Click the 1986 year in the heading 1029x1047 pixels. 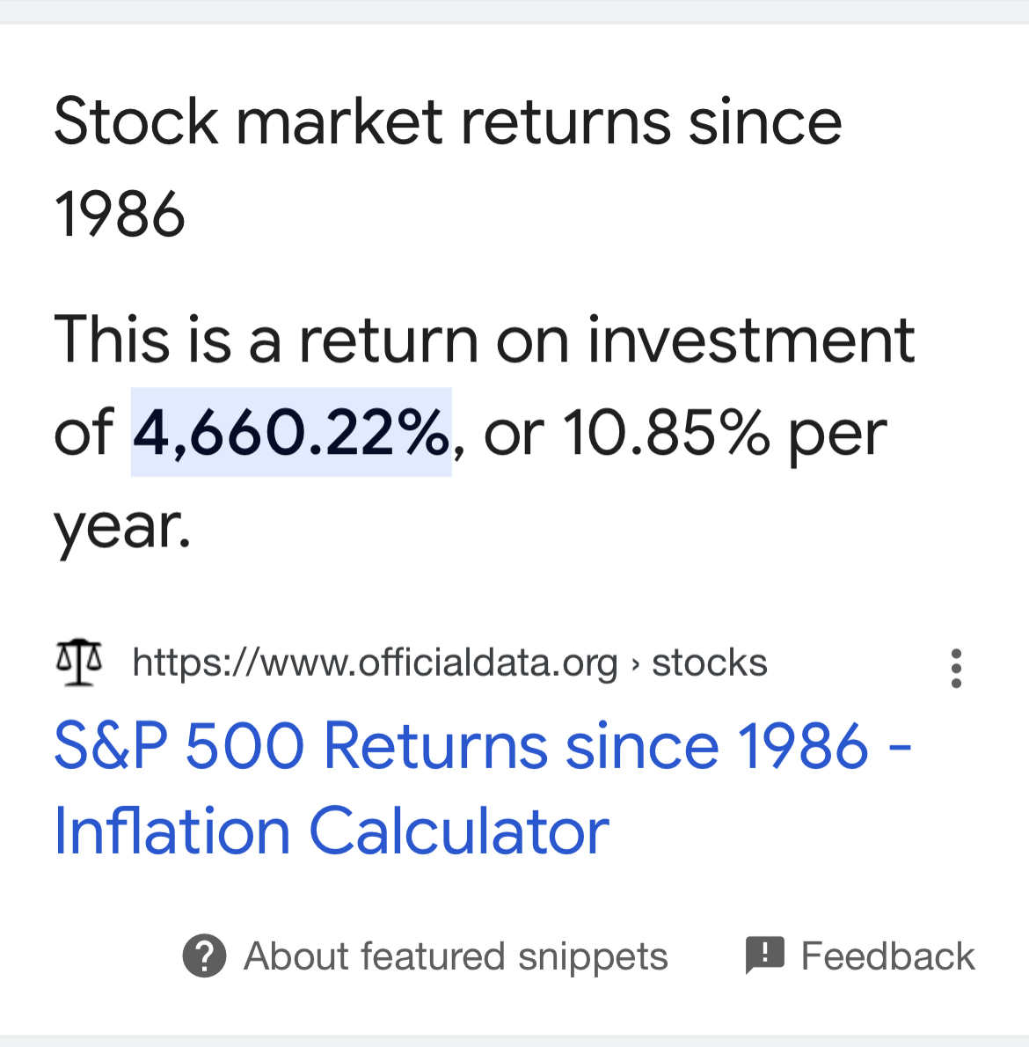[x=120, y=214]
